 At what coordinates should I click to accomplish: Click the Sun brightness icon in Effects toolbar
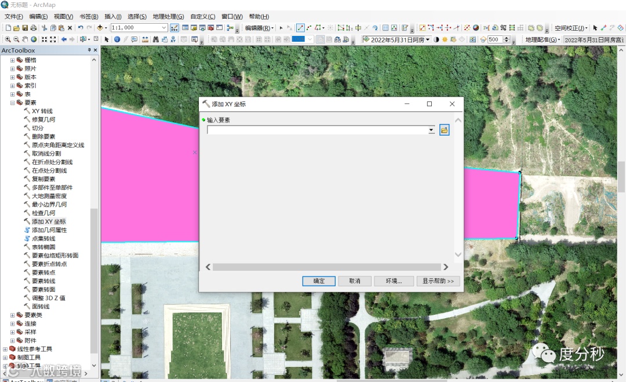coord(445,39)
